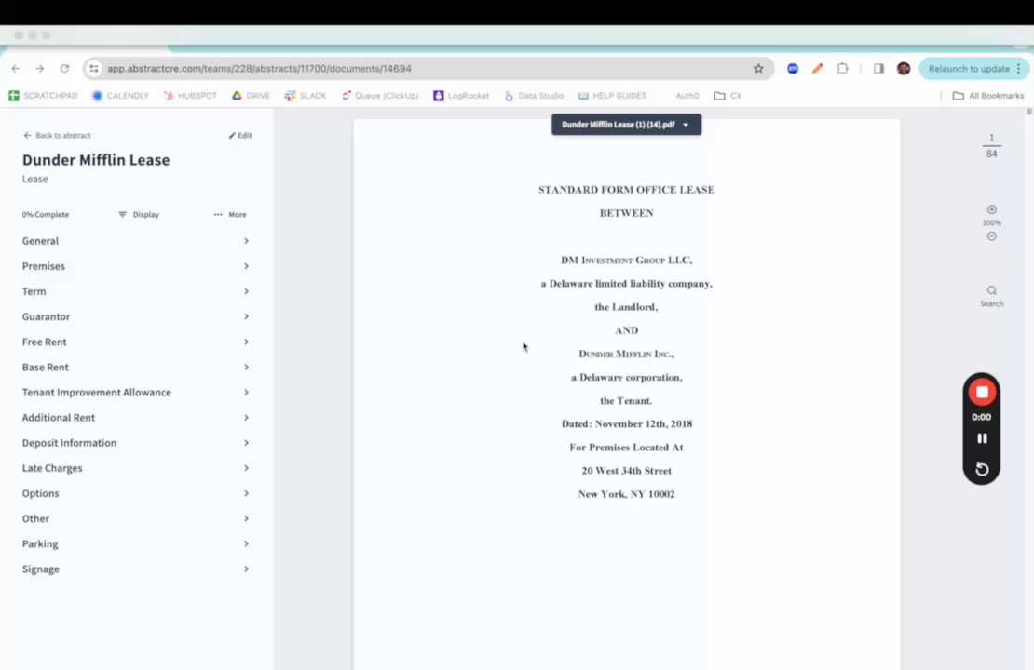Click the Dunder Mifflin Lease title
Screen dimensions: 1034x670
[96, 160]
